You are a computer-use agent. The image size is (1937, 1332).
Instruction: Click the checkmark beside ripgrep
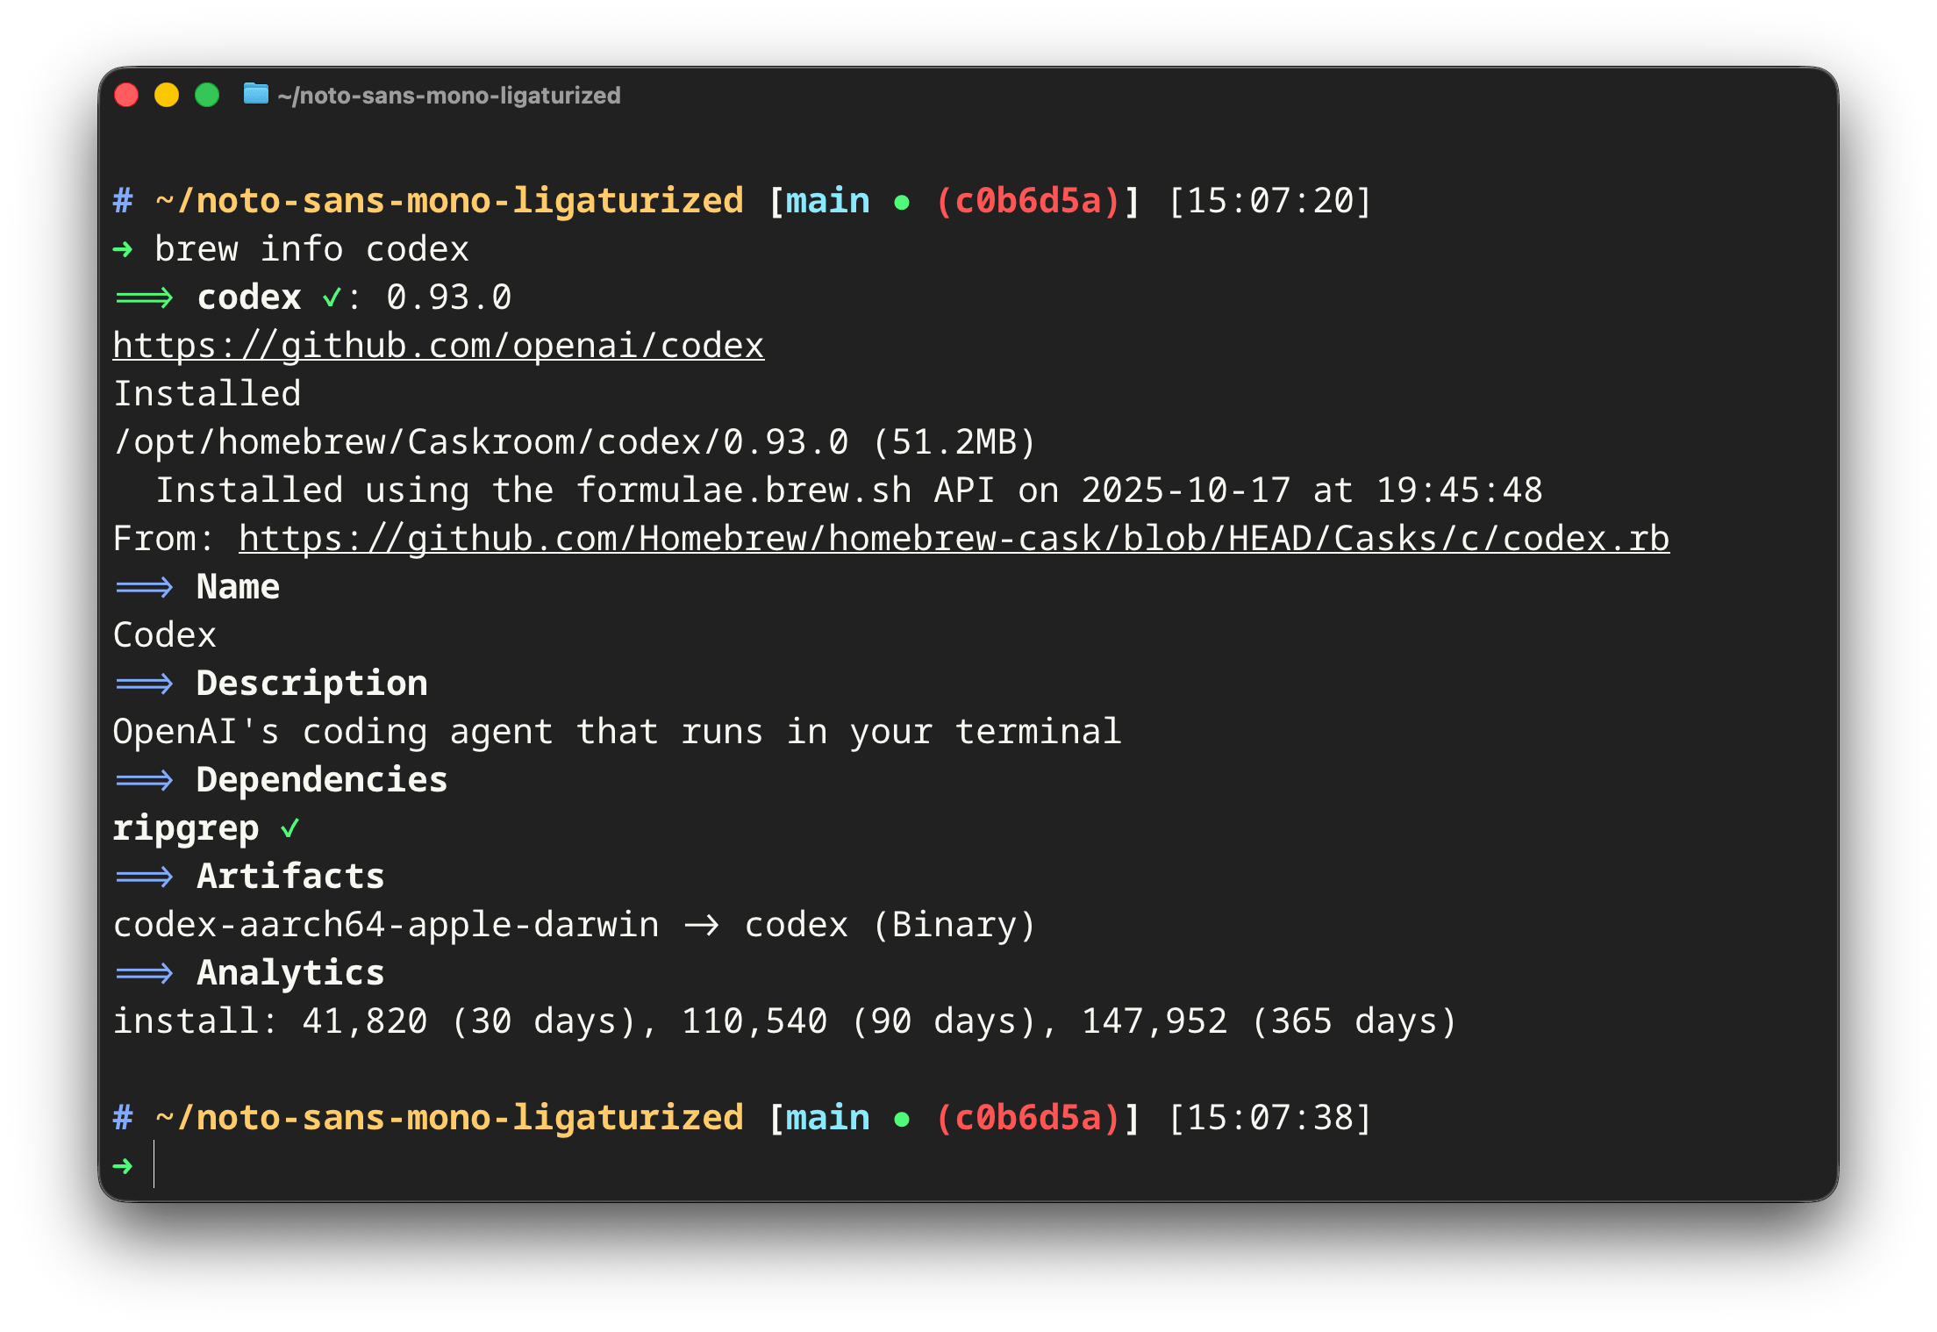click(x=289, y=827)
